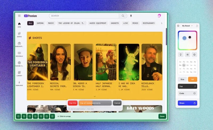Expand the Shorts shelf with down chevron

click(x=95, y=96)
